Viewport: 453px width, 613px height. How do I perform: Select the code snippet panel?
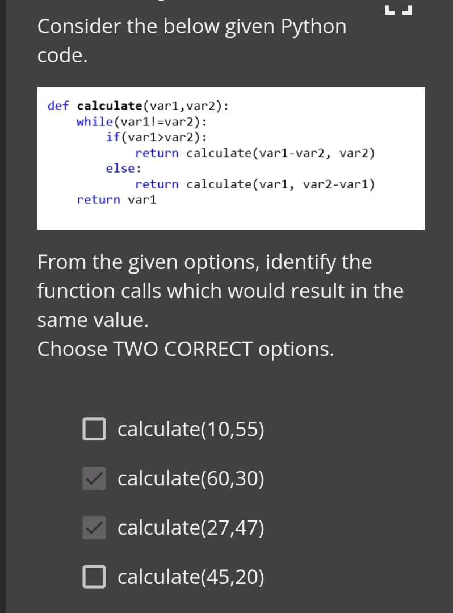[231, 158]
